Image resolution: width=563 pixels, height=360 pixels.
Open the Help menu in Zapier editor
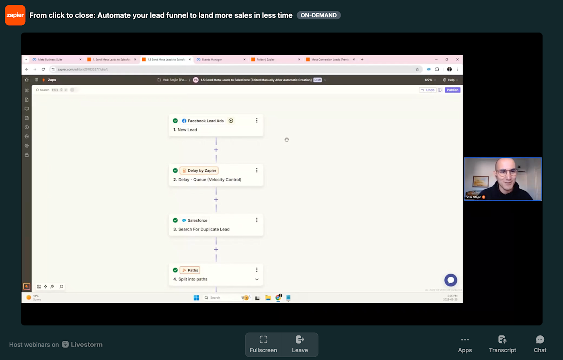(x=450, y=80)
